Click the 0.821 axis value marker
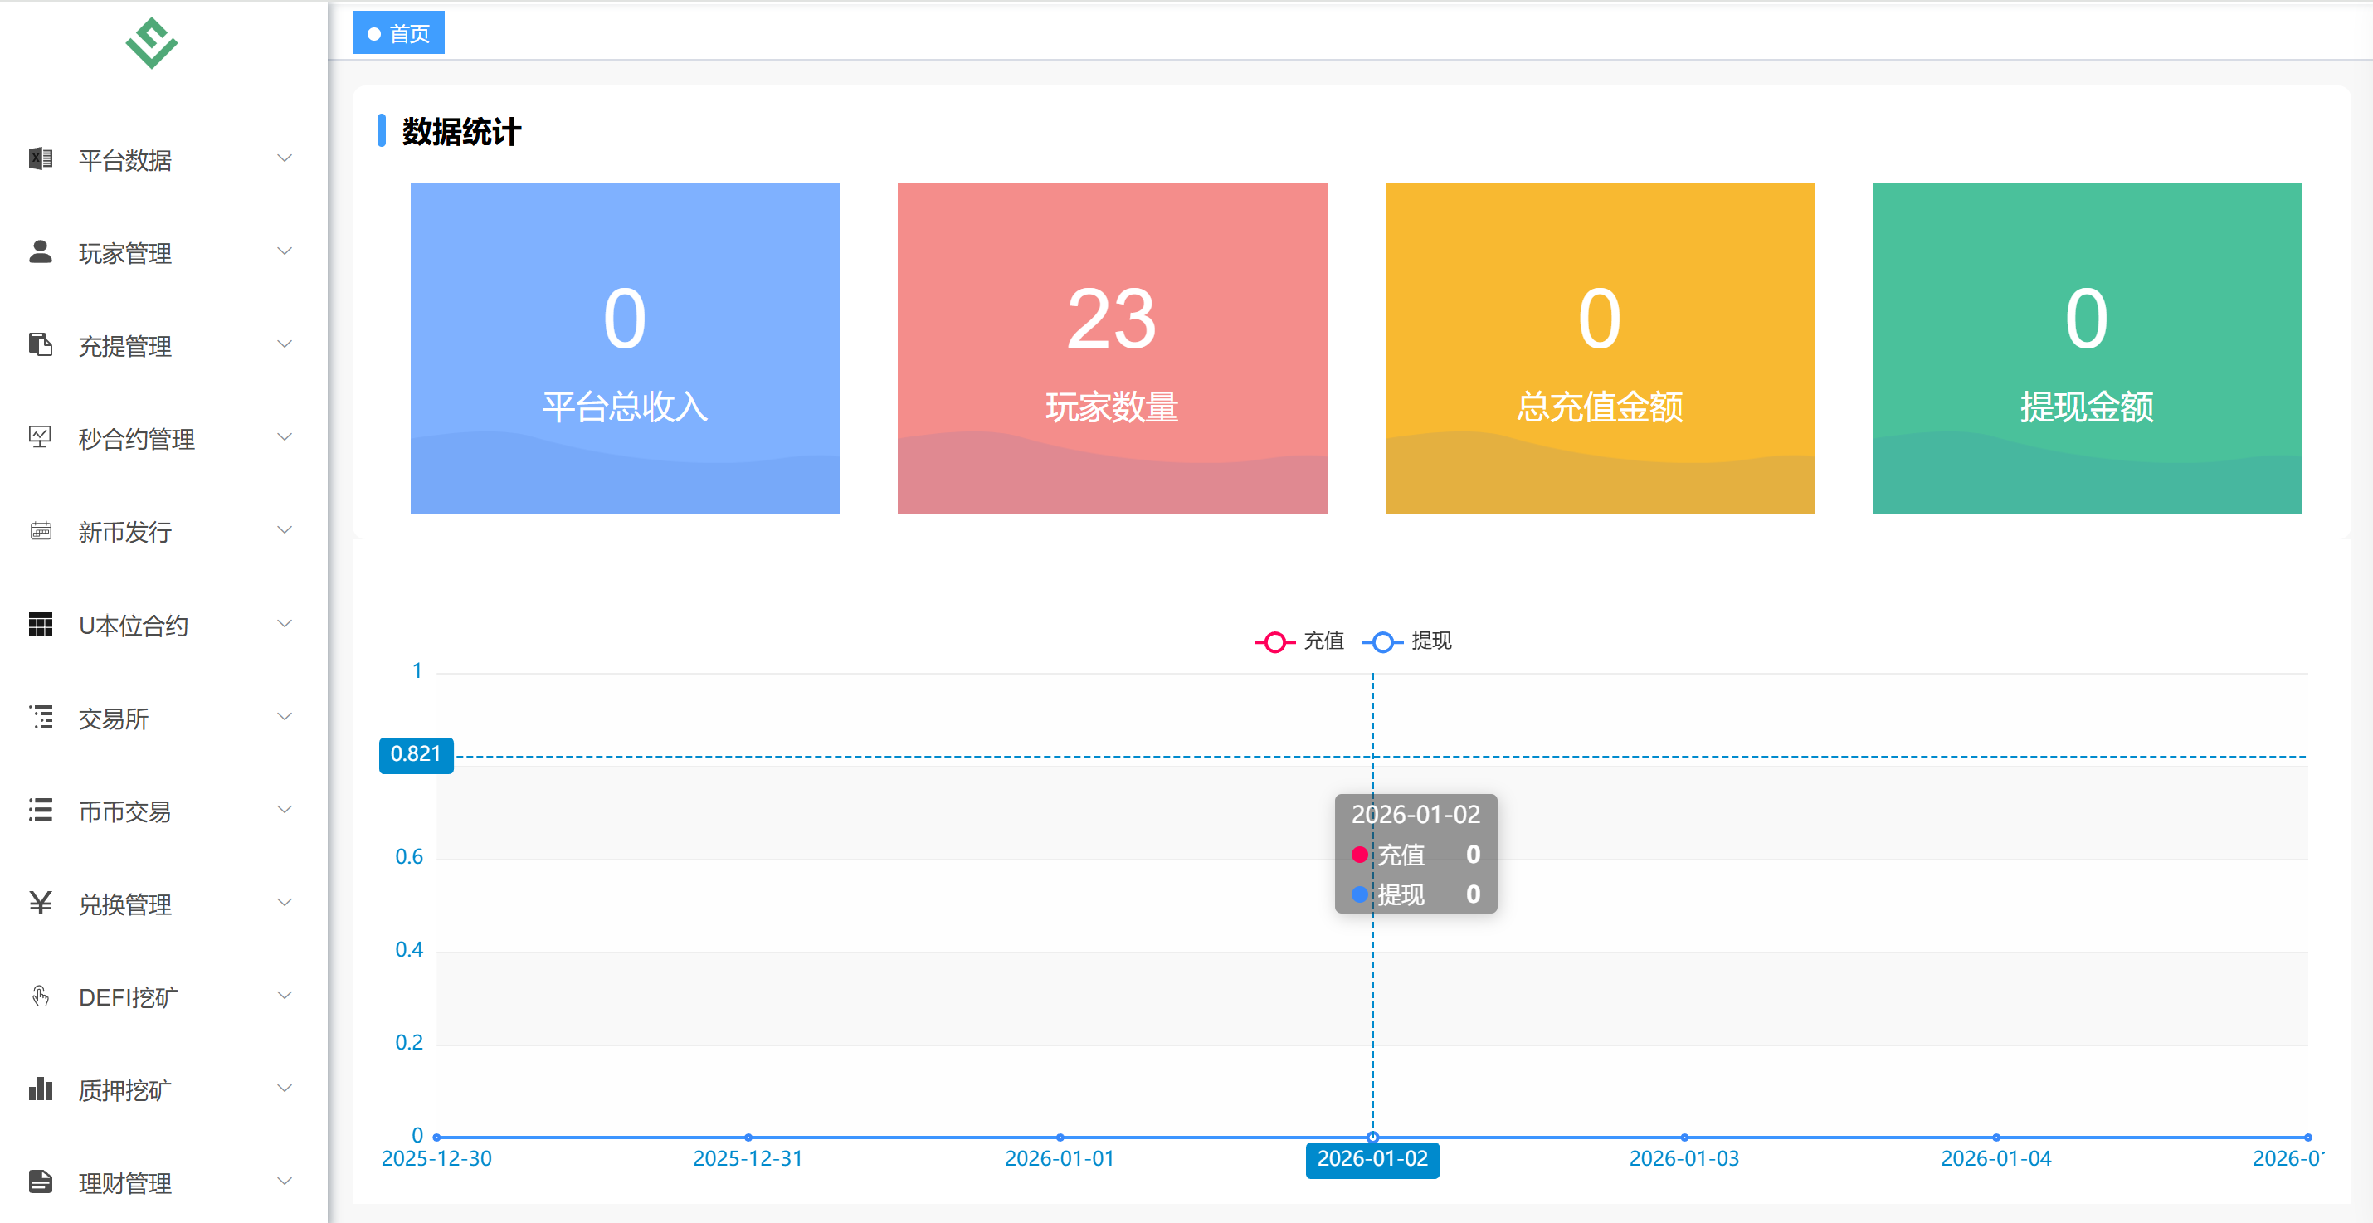Screen dimensions: 2373x1223 coord(416,753)
